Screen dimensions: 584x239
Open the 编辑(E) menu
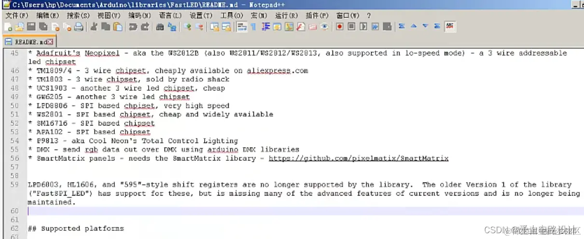coord(47,15)
